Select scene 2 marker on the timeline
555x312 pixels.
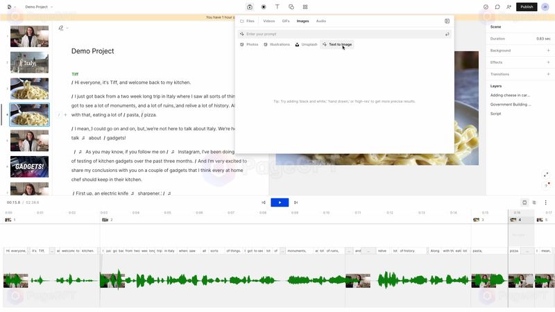[108, 220]
